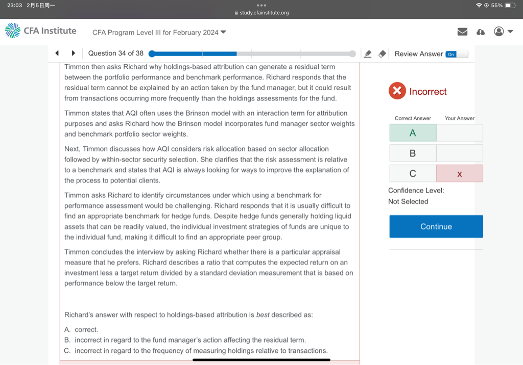
Task: Select Correct Answer cell A
Action: (x=413, y=133)
